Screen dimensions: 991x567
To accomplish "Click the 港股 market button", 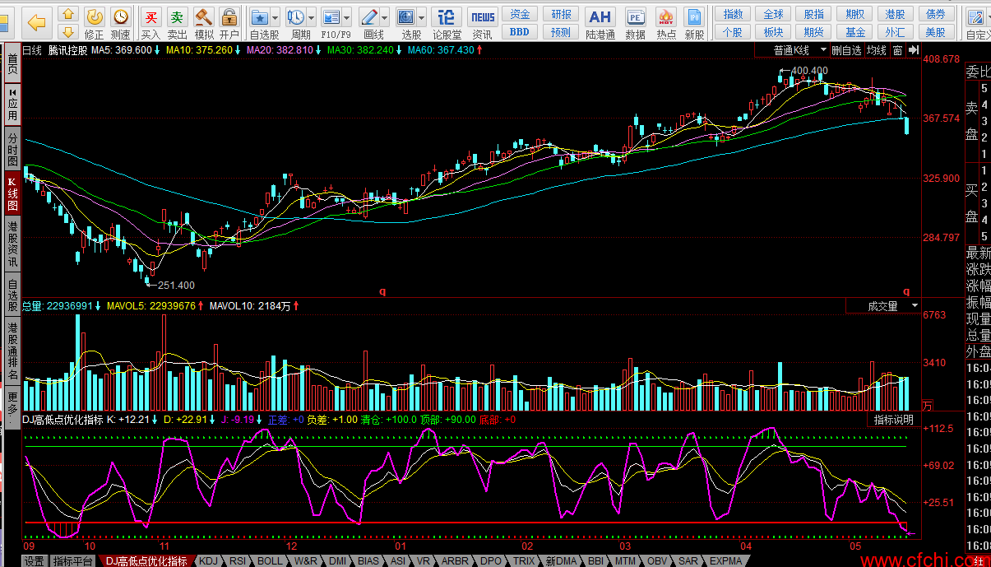I will tap(895, 14).
